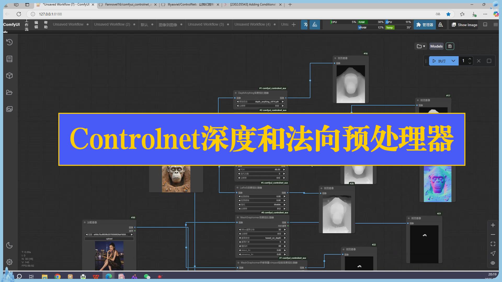This screenshot has height=282, width=502.
Task: Add a new ComfyUI workflow tab
Action: pos(294,25)
